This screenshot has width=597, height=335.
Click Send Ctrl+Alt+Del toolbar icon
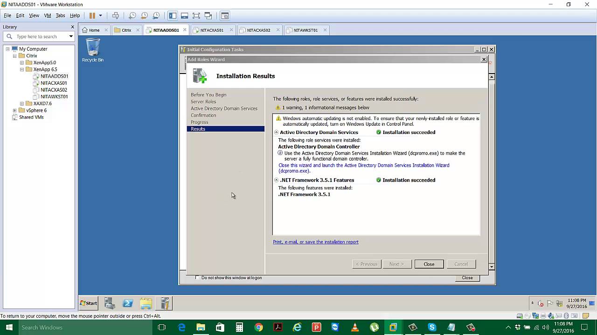(115, 15)
